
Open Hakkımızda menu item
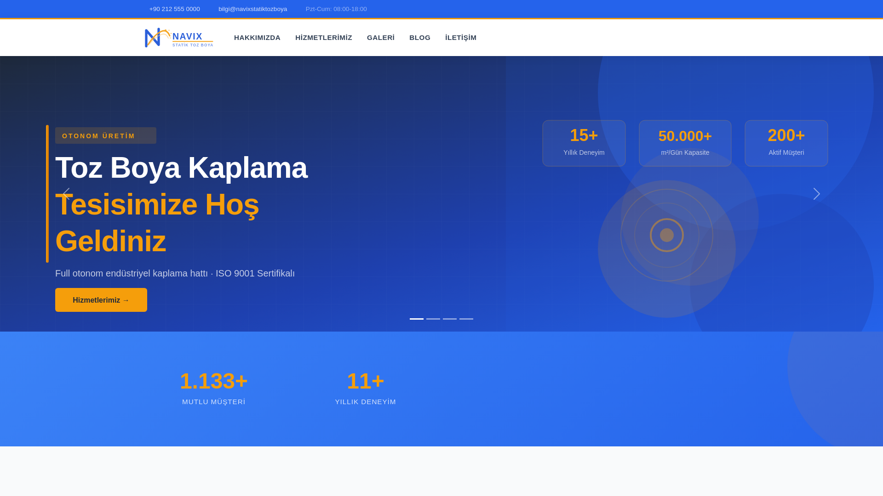coord(257,38)
